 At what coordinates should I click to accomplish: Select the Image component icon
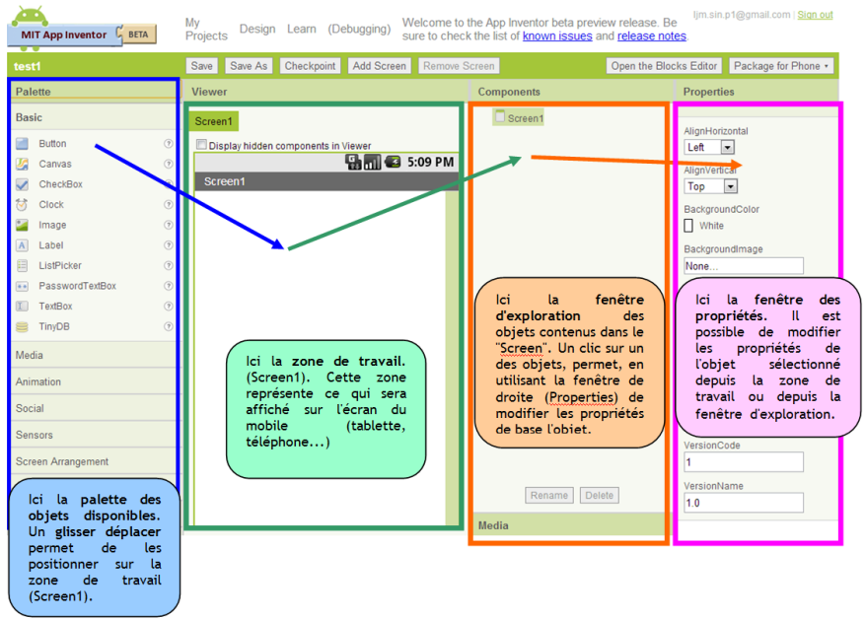22,226
